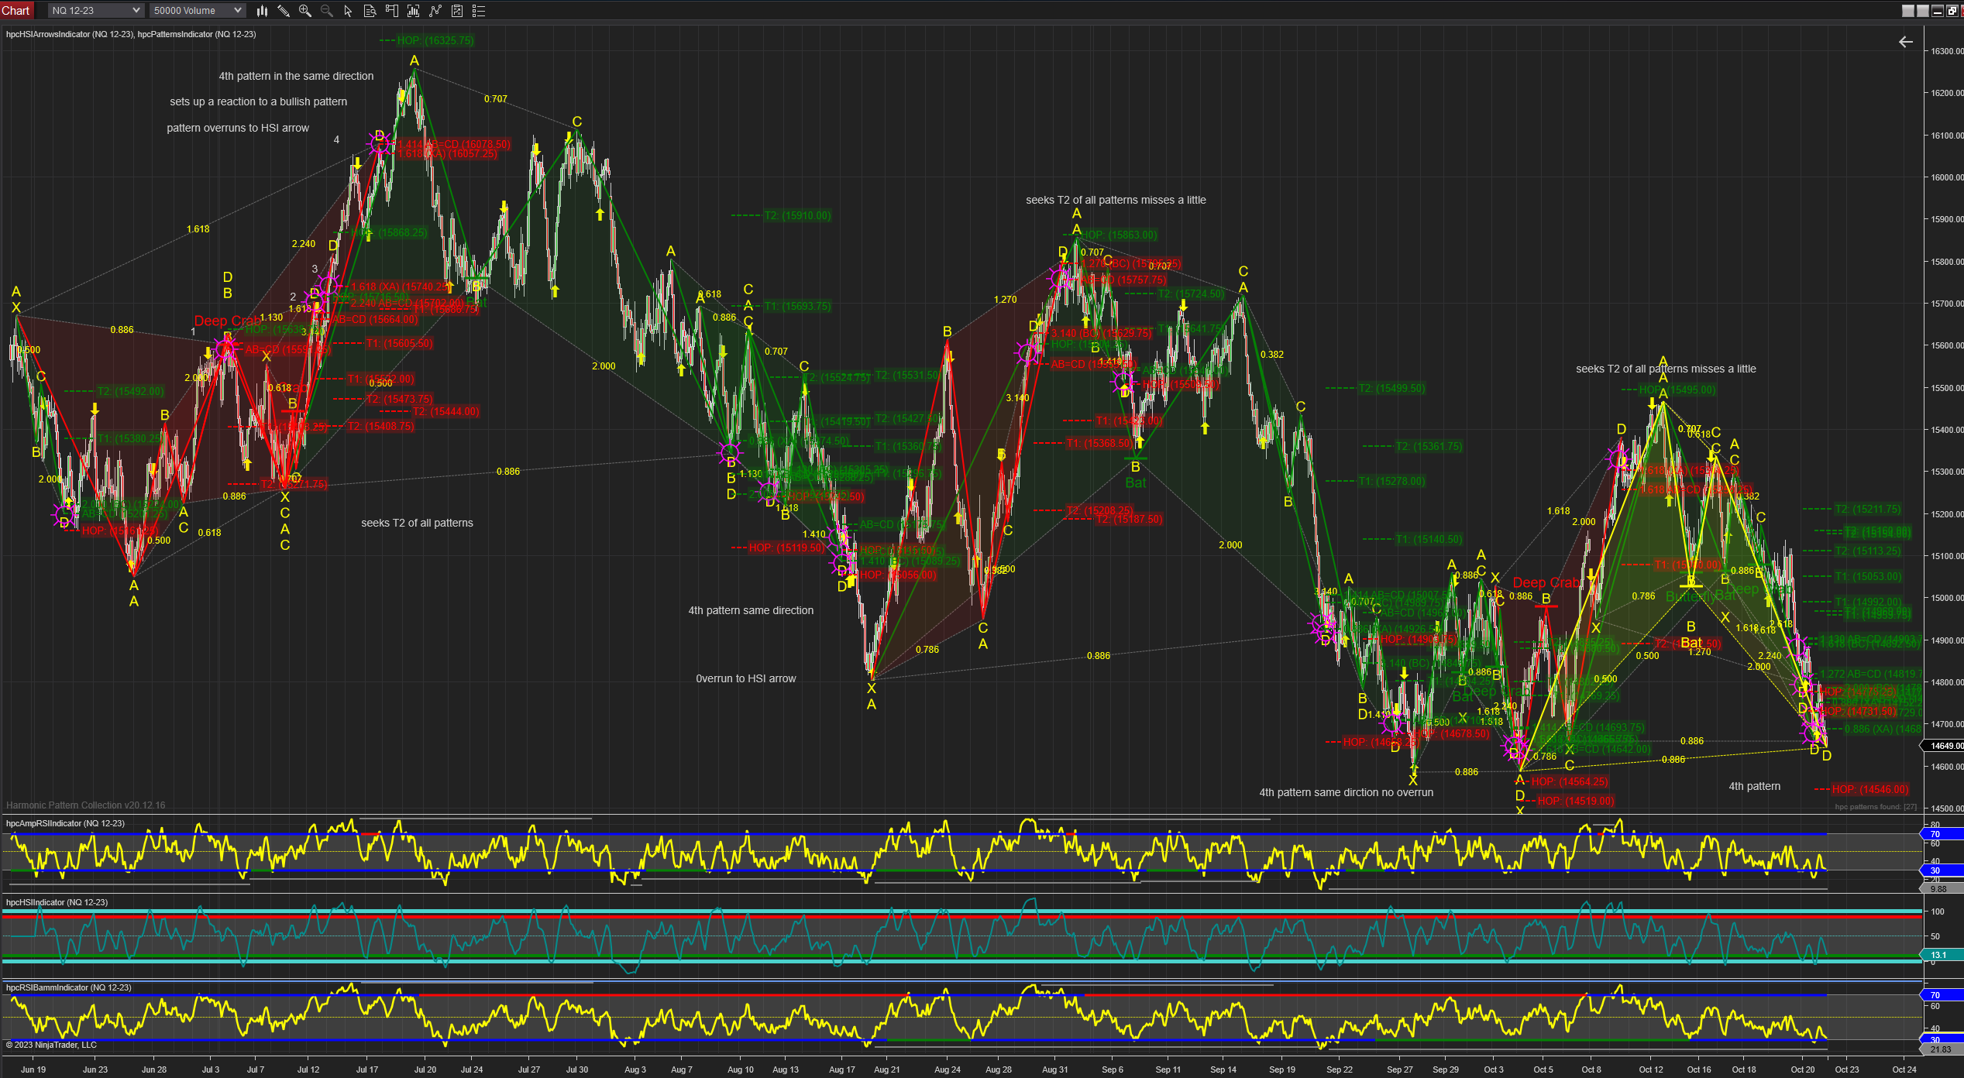This screenshot has width=1964, height=1078.
Task: Click the return arrow near price axis
Action: [1905, 42]
